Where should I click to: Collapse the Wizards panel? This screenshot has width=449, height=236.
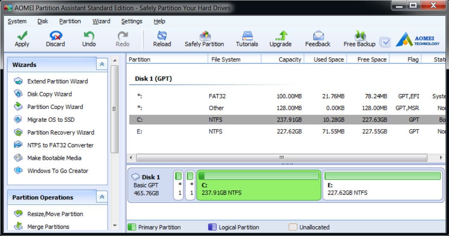point(102,64)
